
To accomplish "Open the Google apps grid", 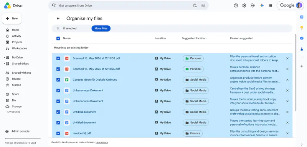I will pyautogui.click(x=271, y=5).
